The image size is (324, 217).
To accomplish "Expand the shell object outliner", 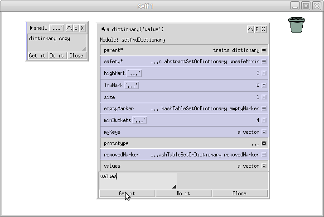I will [31, 28].
